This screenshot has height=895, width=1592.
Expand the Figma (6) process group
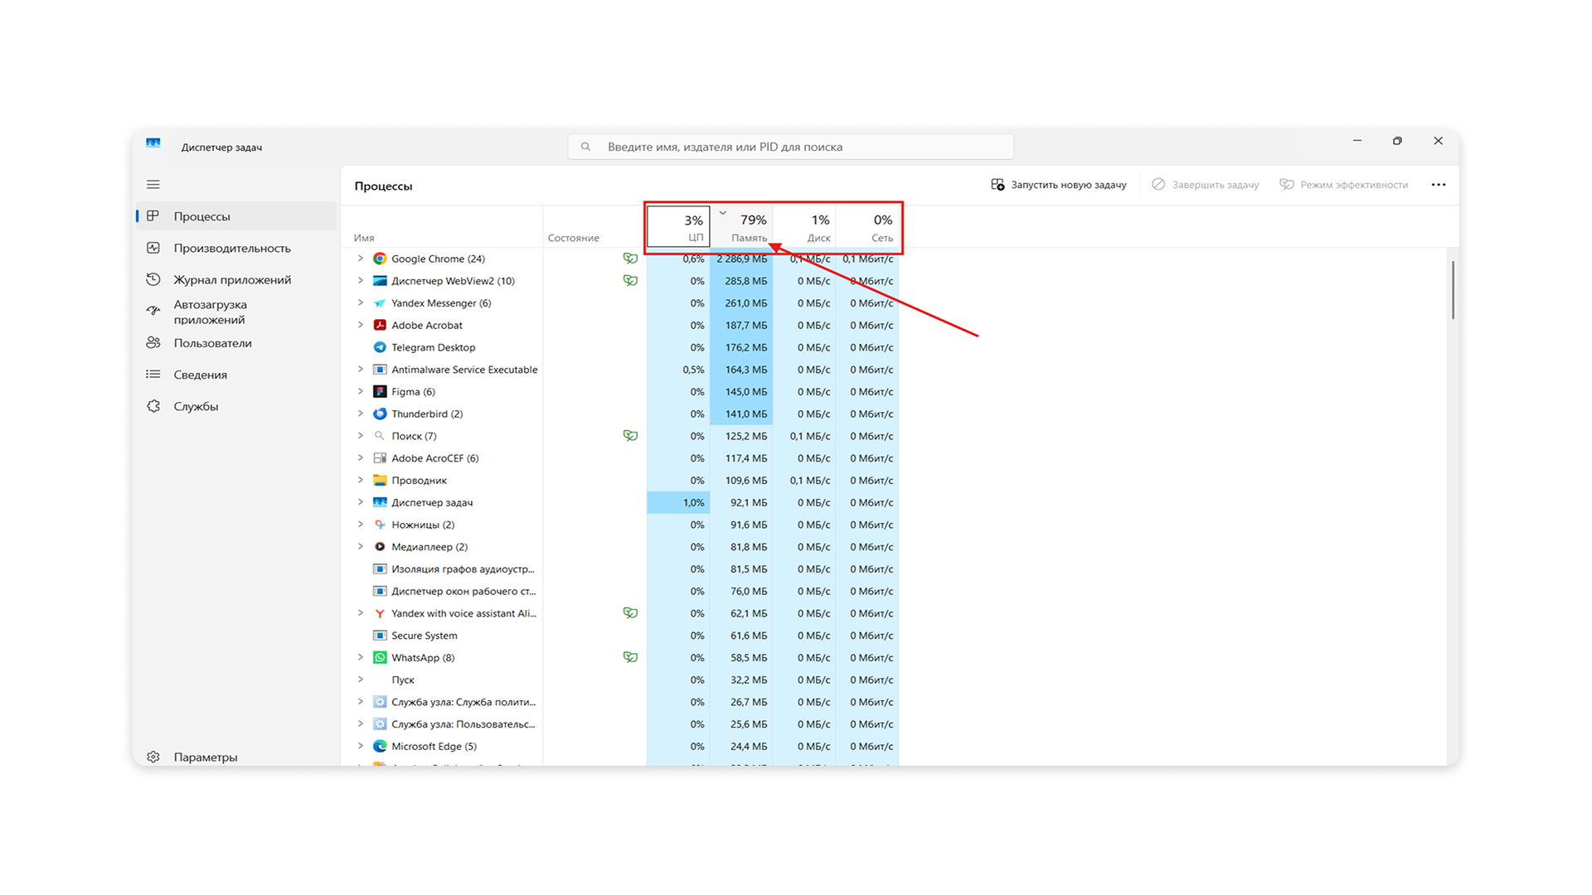[x=361, y=391]
